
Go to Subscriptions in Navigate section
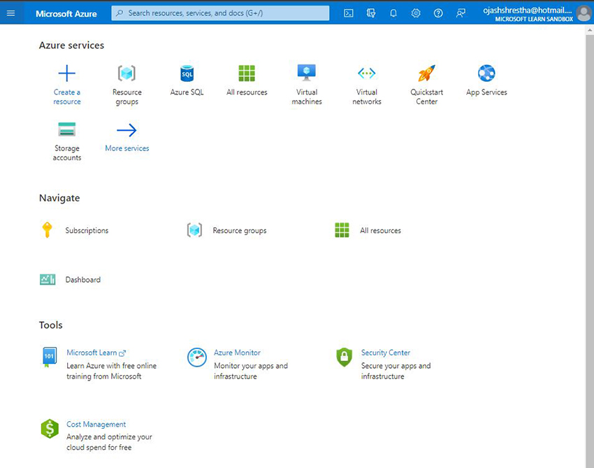click(x=87, y=231)
